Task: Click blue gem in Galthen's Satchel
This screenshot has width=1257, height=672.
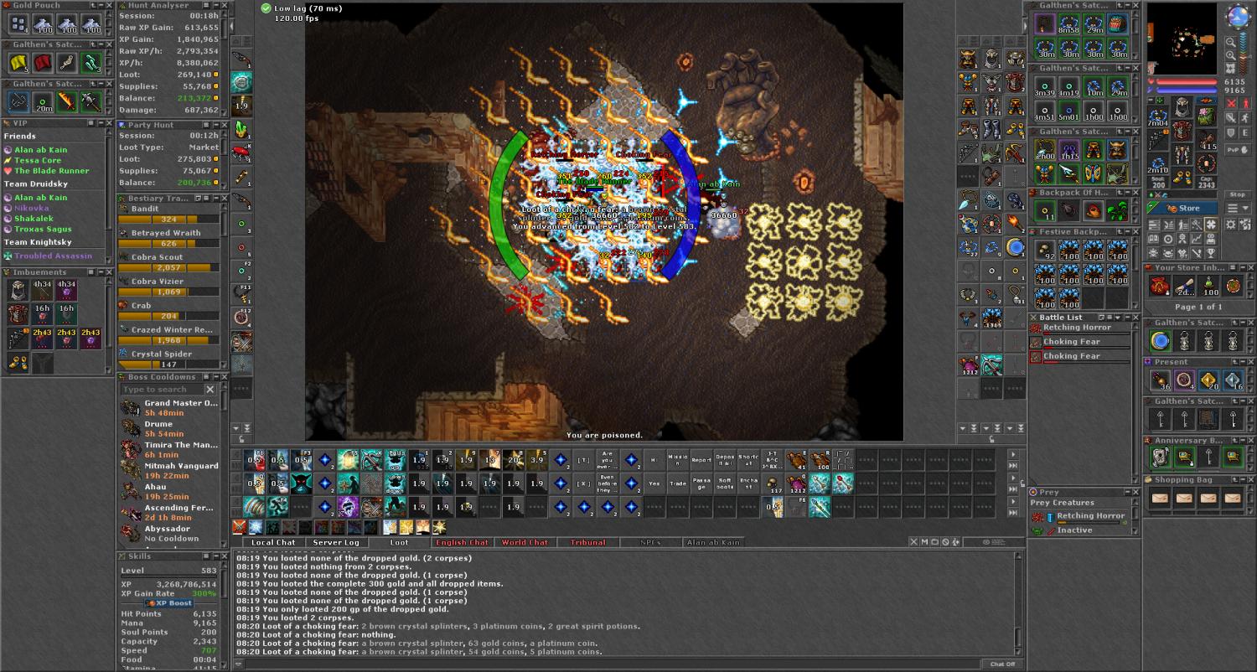Action: [x=1161, y=341]
